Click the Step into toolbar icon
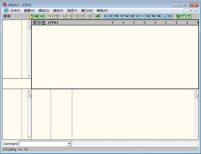 click(64, 16)
